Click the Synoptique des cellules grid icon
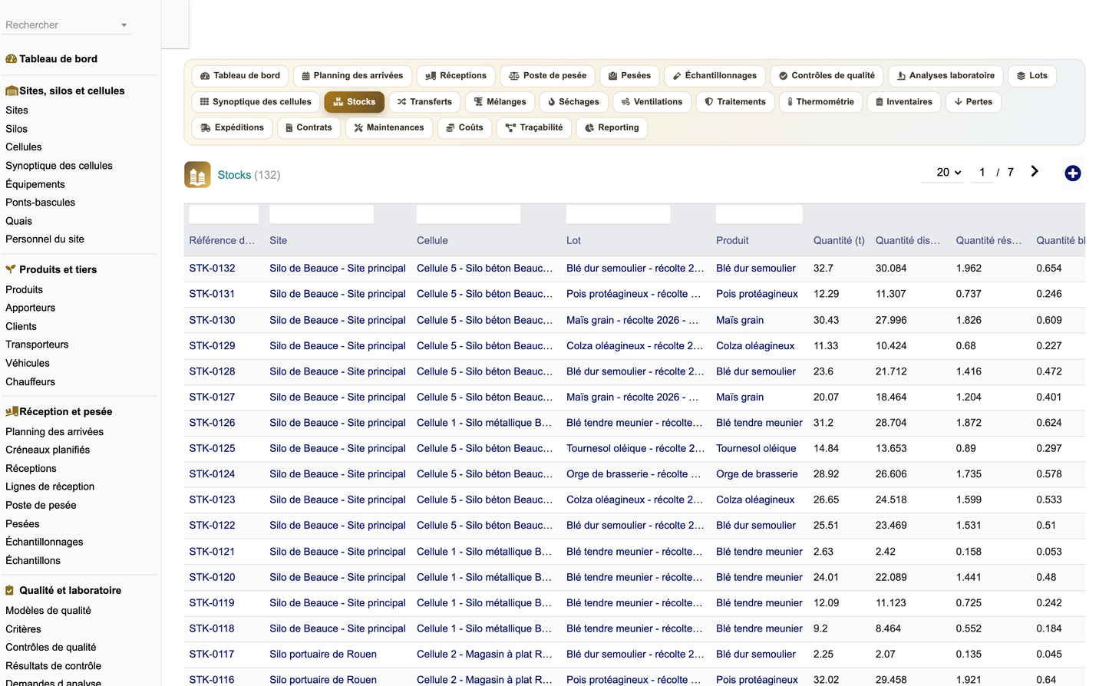The width and height of the screenshot is (1109, 686). [x=204, y=102]
